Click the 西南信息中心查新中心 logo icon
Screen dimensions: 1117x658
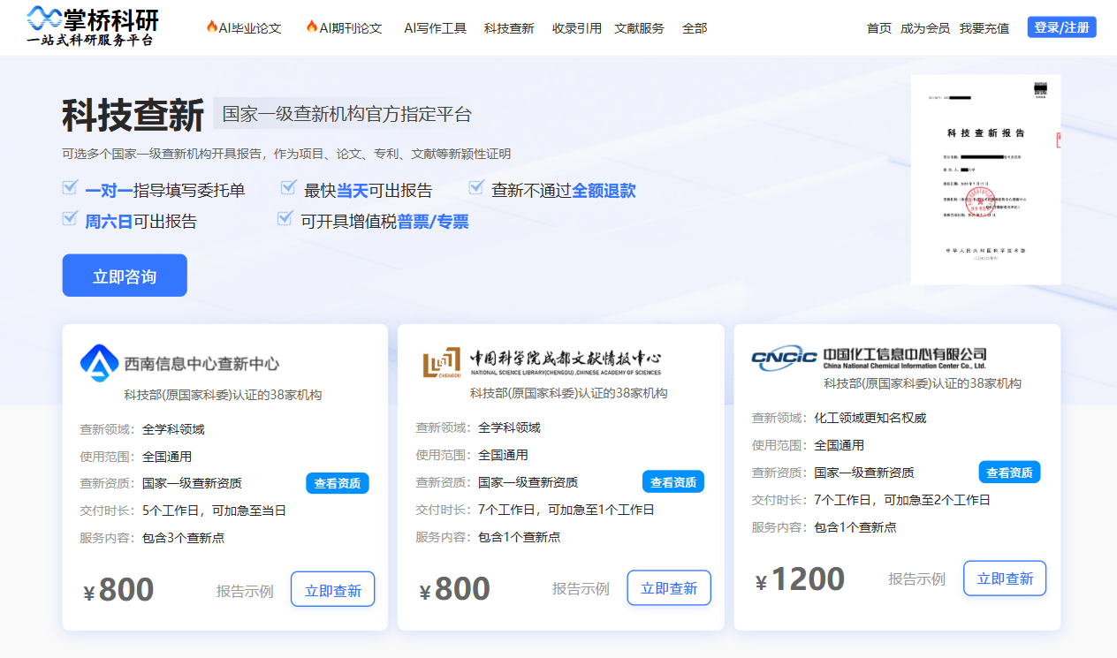[x=99, y=362]
